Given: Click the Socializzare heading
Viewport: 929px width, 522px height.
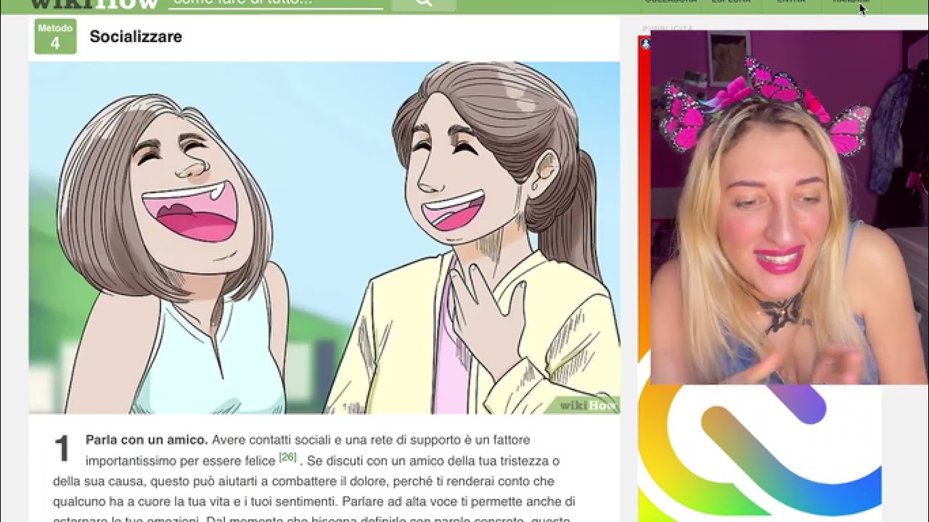Looking at the screenshot, I should [x=136, y=37].
